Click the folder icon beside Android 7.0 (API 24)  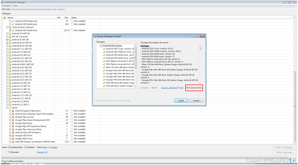click(10, 52)
